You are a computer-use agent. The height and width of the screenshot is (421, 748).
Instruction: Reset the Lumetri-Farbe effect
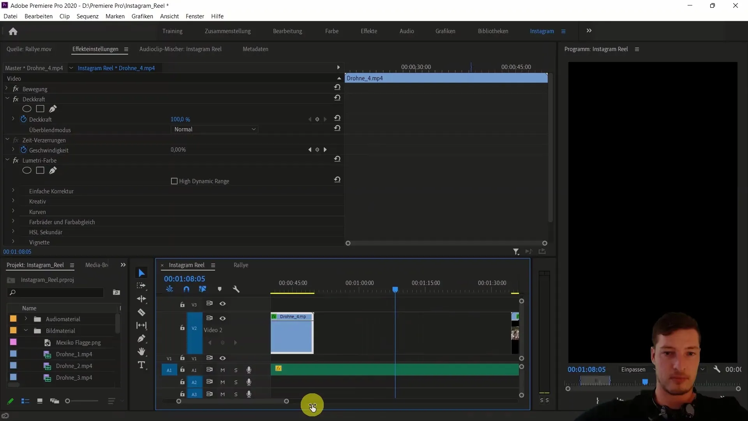point(337,159)
